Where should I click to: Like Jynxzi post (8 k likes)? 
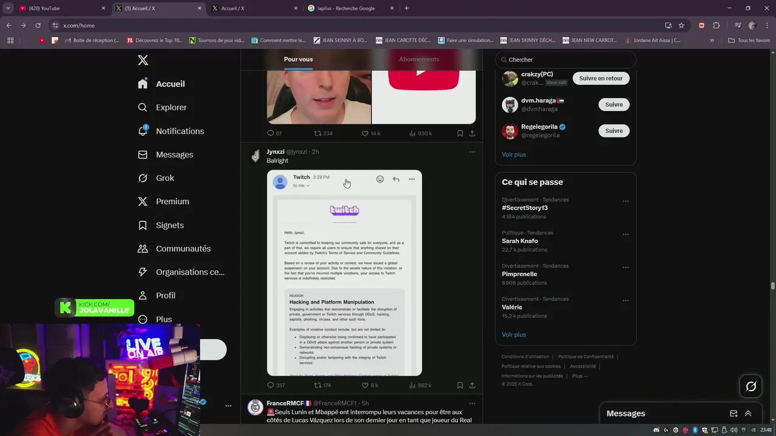(x=370, y=385)
